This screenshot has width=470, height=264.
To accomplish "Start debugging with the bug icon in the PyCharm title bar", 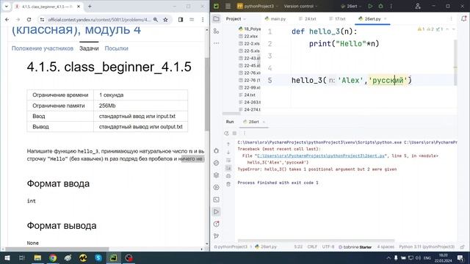I will pos(380,6).
